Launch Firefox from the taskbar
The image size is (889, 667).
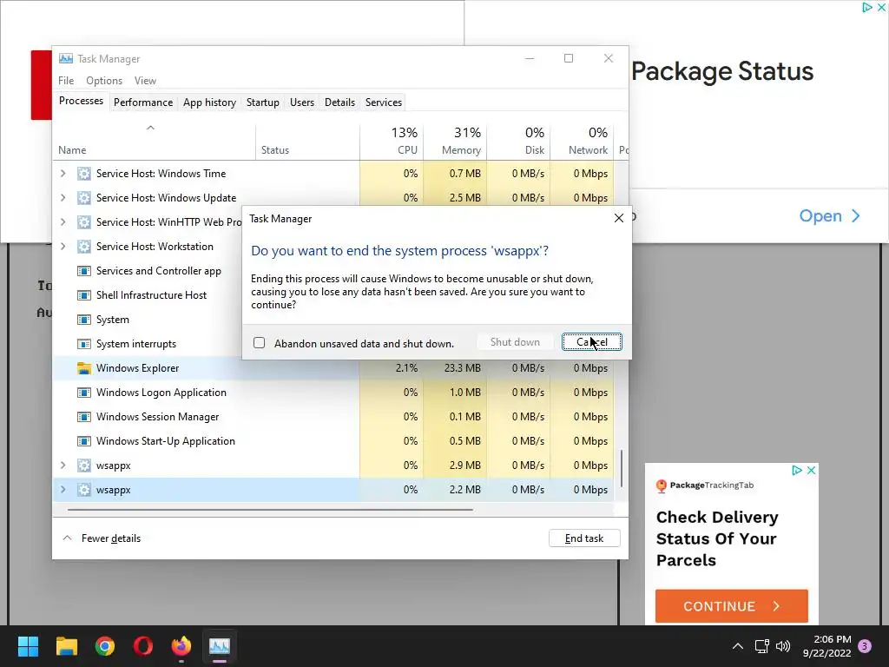(181, 646)
